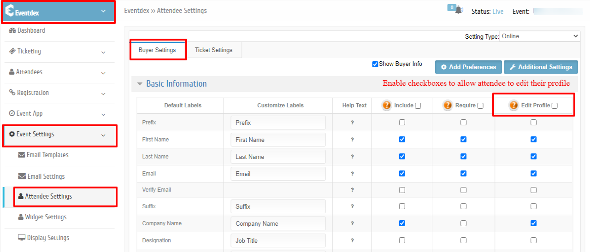Image resolution: width=590 pixels, height=252 pixels.
Task: Click the Additional Settings button
Action: click(x=541, y=67)
